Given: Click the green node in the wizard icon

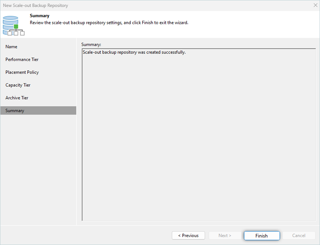Looking at the screenshot, I should (x=16, y=27).
